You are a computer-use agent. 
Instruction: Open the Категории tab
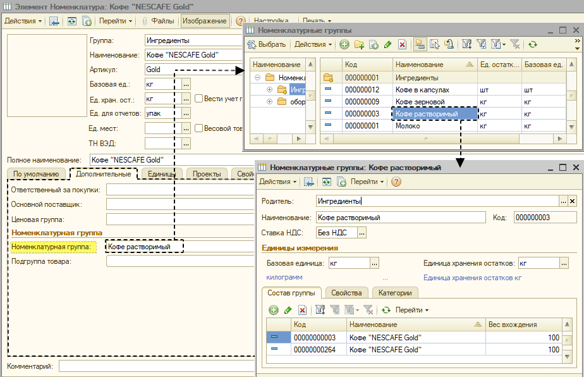(395, 293)
